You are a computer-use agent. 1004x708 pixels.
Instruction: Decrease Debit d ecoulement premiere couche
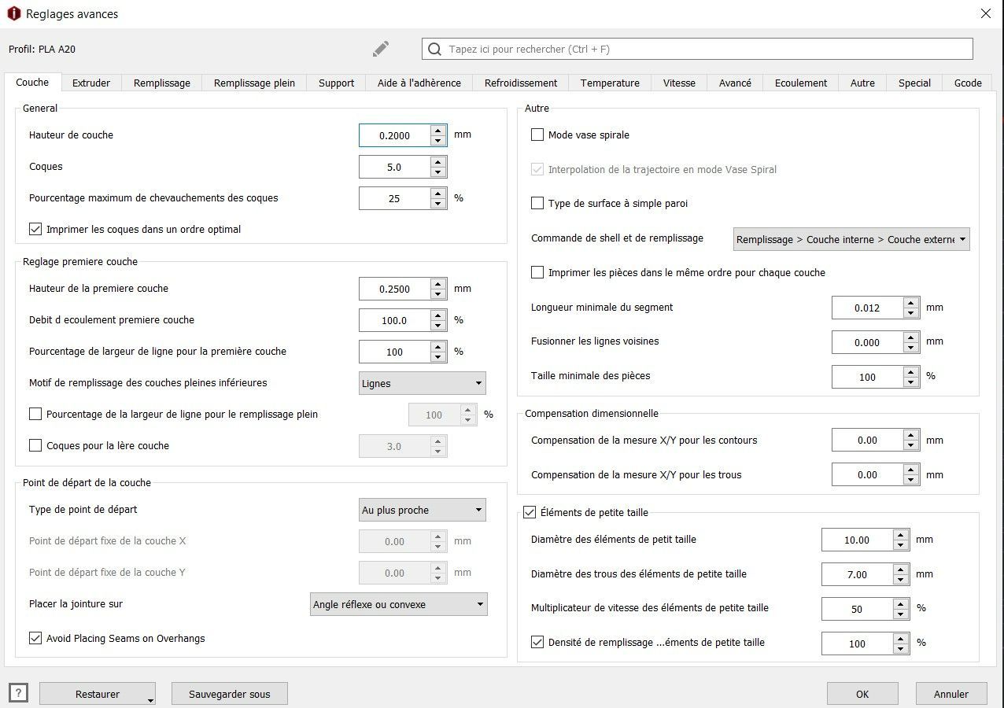[x=438, y=326]
